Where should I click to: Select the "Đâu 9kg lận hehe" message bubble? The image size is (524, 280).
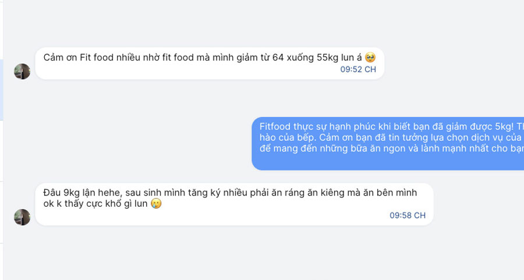pos(234,204)
